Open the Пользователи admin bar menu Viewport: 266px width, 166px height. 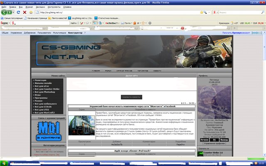pyautogui.click(x=44, y=33)
